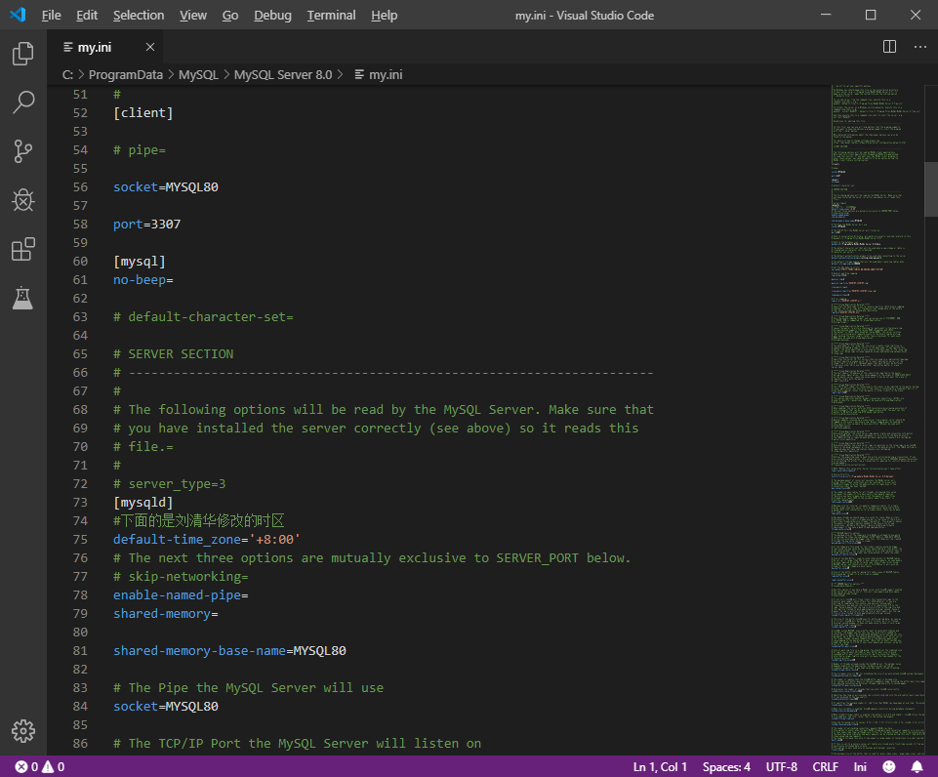Open the Go menu
Image resolution: width=938 pixels, height=777 pixels.
(230, 15)
